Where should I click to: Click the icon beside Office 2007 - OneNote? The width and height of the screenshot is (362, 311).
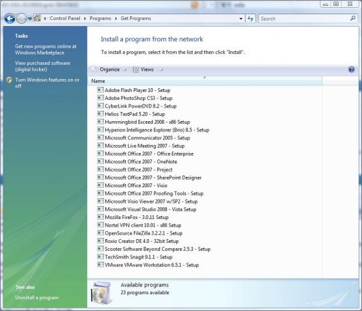point(101,161)
